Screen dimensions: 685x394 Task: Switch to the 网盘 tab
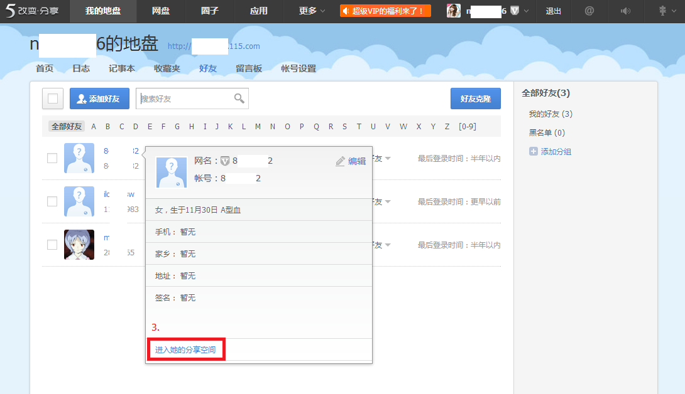[161, 11]
